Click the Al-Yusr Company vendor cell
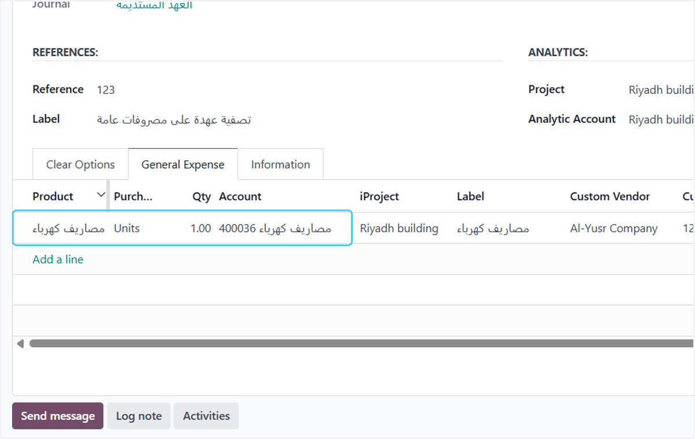Image resolution: width=695 pixels, height=439 pixels. pyautogui.click(x=613, y=228)
